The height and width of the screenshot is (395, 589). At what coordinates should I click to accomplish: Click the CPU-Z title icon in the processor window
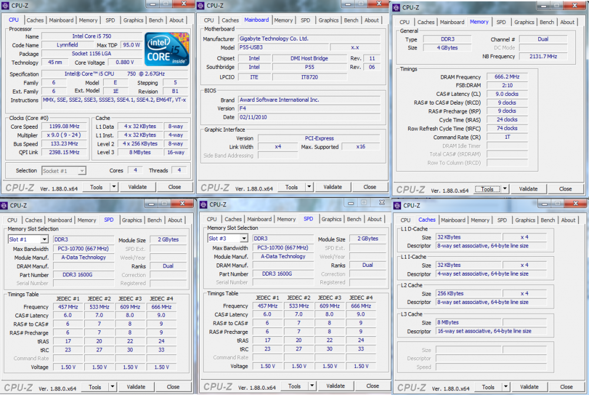(5, 6)
